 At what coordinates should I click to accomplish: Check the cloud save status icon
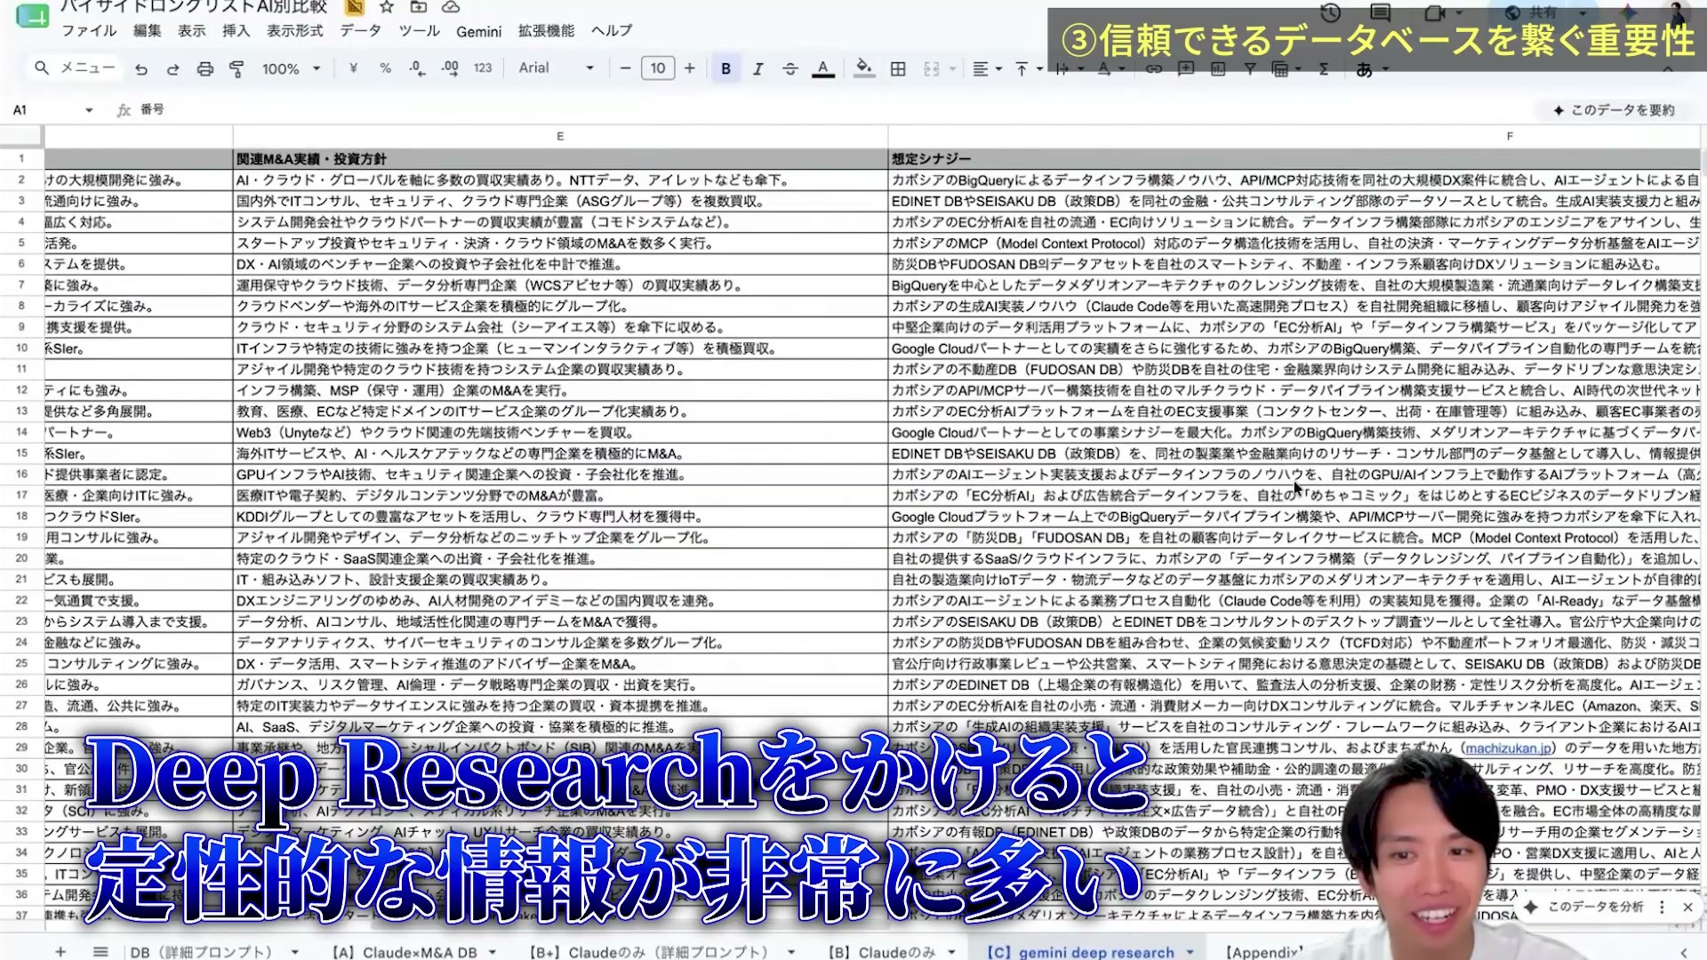(x=451, y=7)
